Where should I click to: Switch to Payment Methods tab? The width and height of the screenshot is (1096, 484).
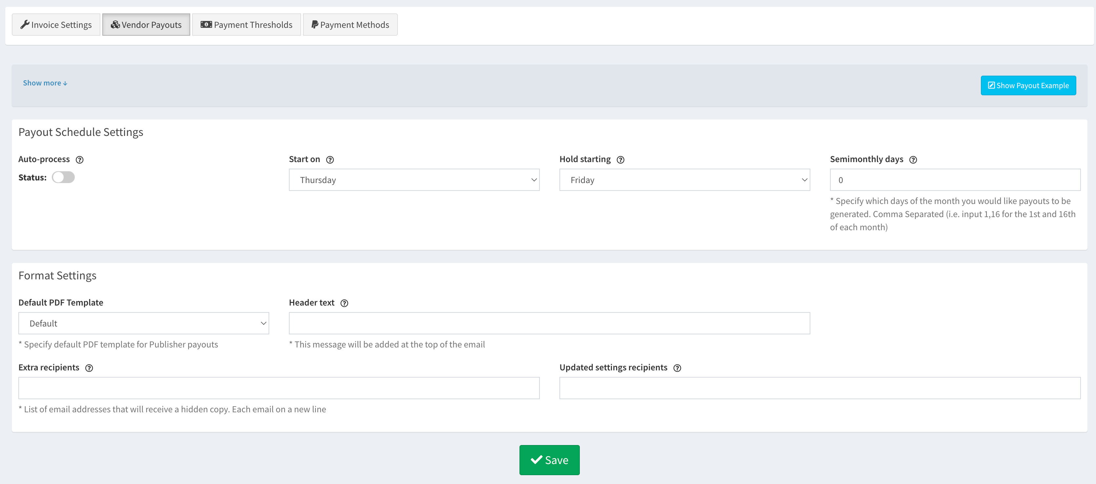pos(350,25)
